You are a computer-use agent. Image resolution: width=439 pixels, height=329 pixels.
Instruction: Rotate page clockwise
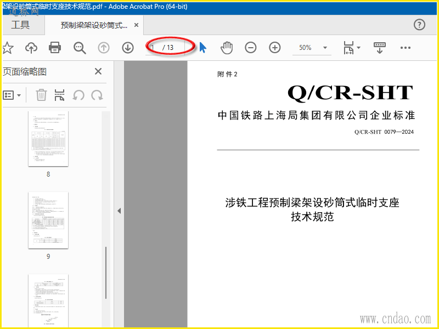97,95
